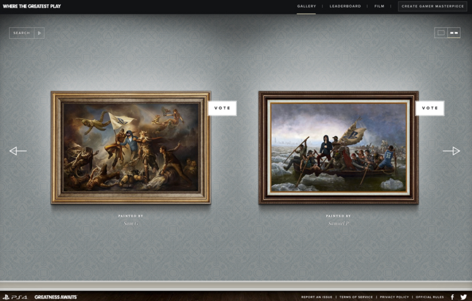Switch to two-painting view
The height and width of the screenshot is (301, 472).
454,33
